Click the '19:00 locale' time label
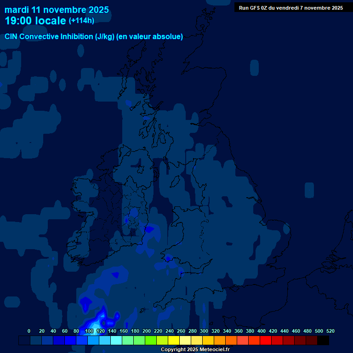353x353 pixels. 35,21
